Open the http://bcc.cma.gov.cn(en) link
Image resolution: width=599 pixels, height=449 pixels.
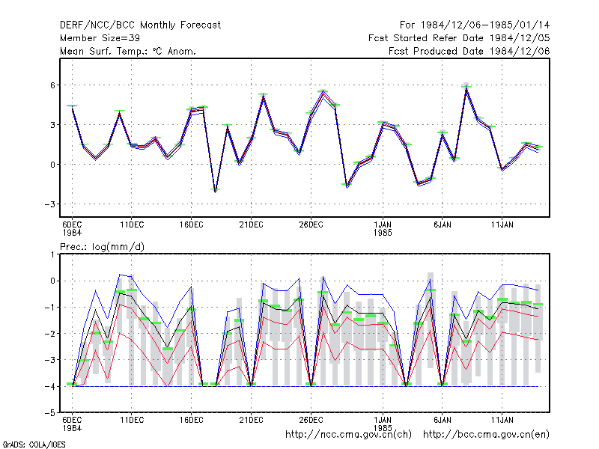[x=486, y=435]
